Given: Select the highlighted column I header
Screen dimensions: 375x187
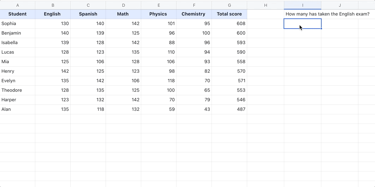Looking at the screenshot, I should click(303, 5).
